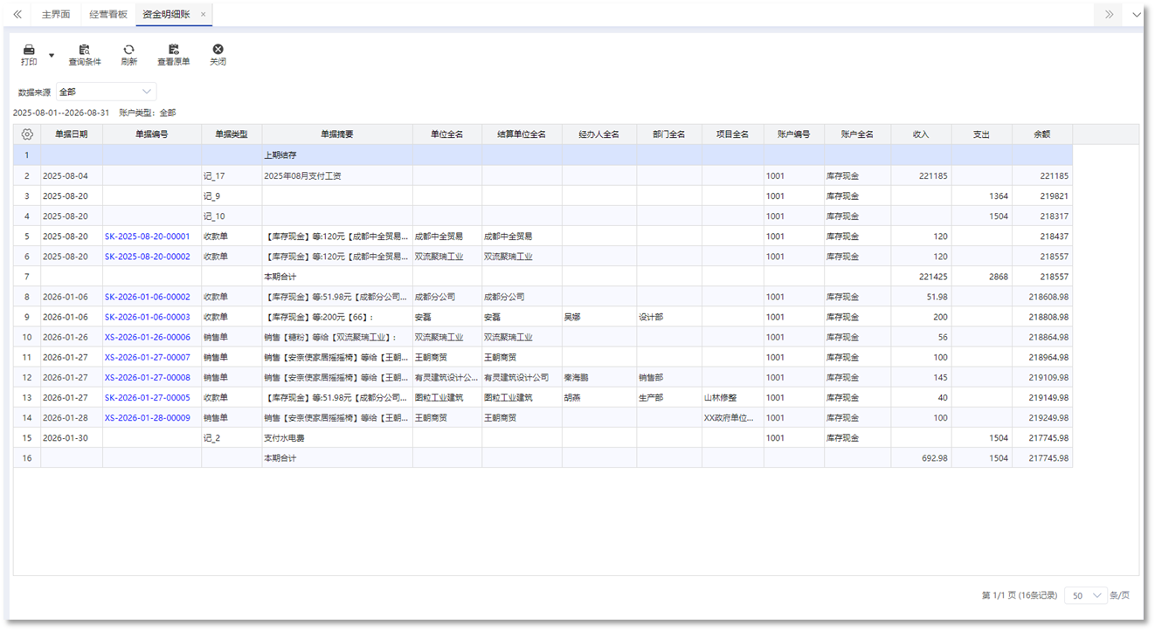Click the Print (打印) icon
The height and width of the screenshot is (631, 1155).
(x=29, y=51)
